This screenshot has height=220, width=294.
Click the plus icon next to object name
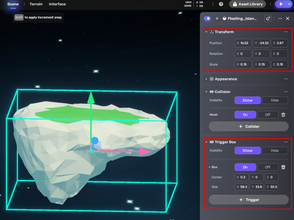point(217,18)
